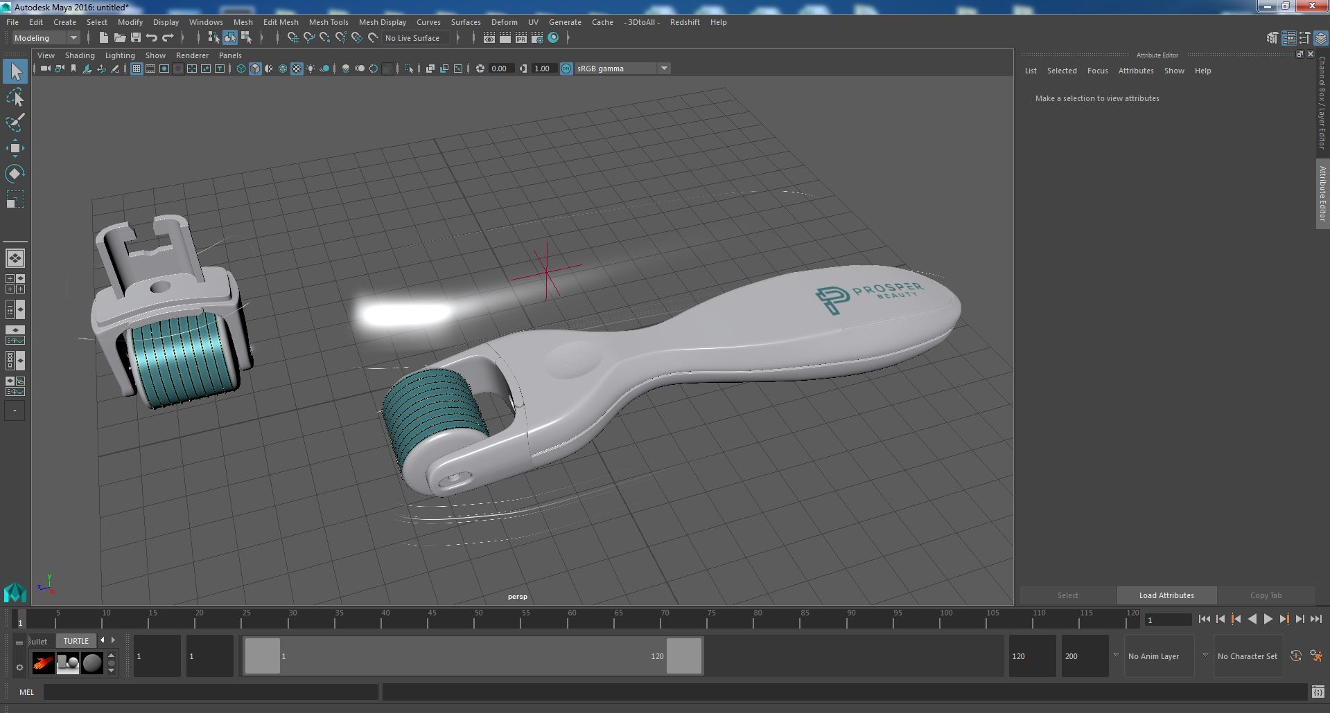
Task: Render current frame clapper icon
Action: (x=505, y=38)
